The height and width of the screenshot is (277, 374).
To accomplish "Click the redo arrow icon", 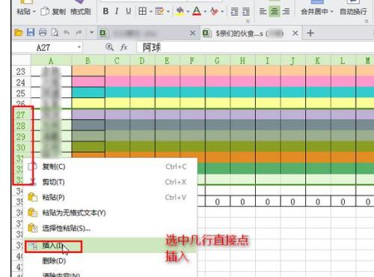I will click(79, 32).
